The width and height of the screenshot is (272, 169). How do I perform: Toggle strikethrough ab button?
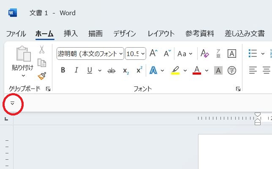pyautogui.click(x=112, y=70)
